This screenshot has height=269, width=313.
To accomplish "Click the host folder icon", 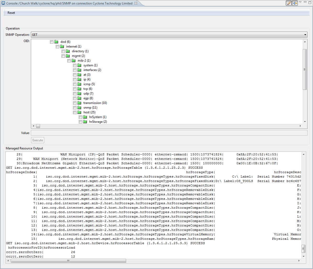I will (79, 112).
